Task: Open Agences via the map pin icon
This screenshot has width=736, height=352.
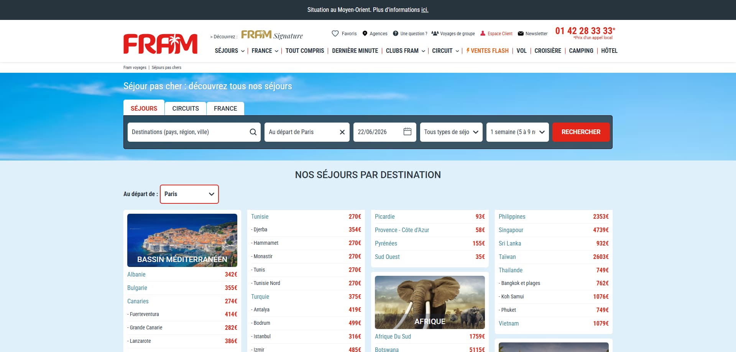Action: pyautogui.click(x=365, y=34)
